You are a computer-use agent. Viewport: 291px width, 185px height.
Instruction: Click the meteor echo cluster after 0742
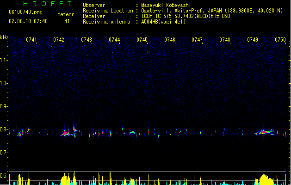point(66,134)
